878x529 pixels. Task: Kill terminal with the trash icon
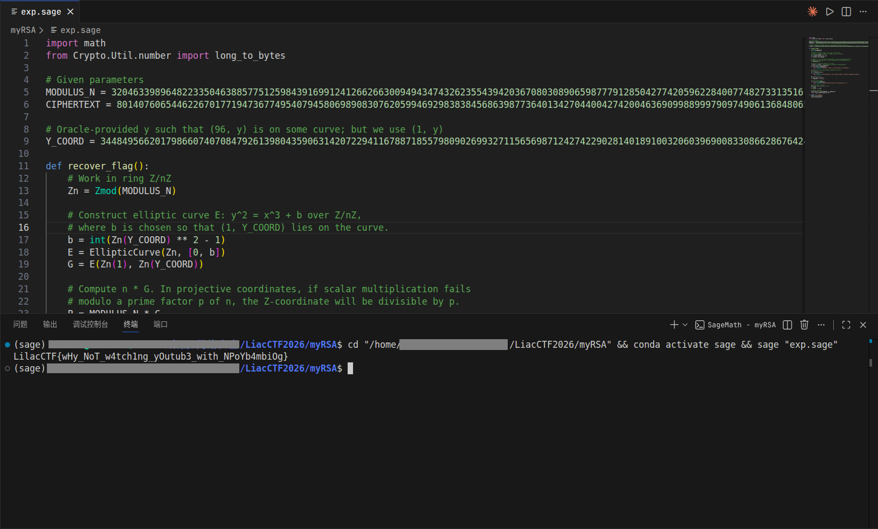(804, 325)
